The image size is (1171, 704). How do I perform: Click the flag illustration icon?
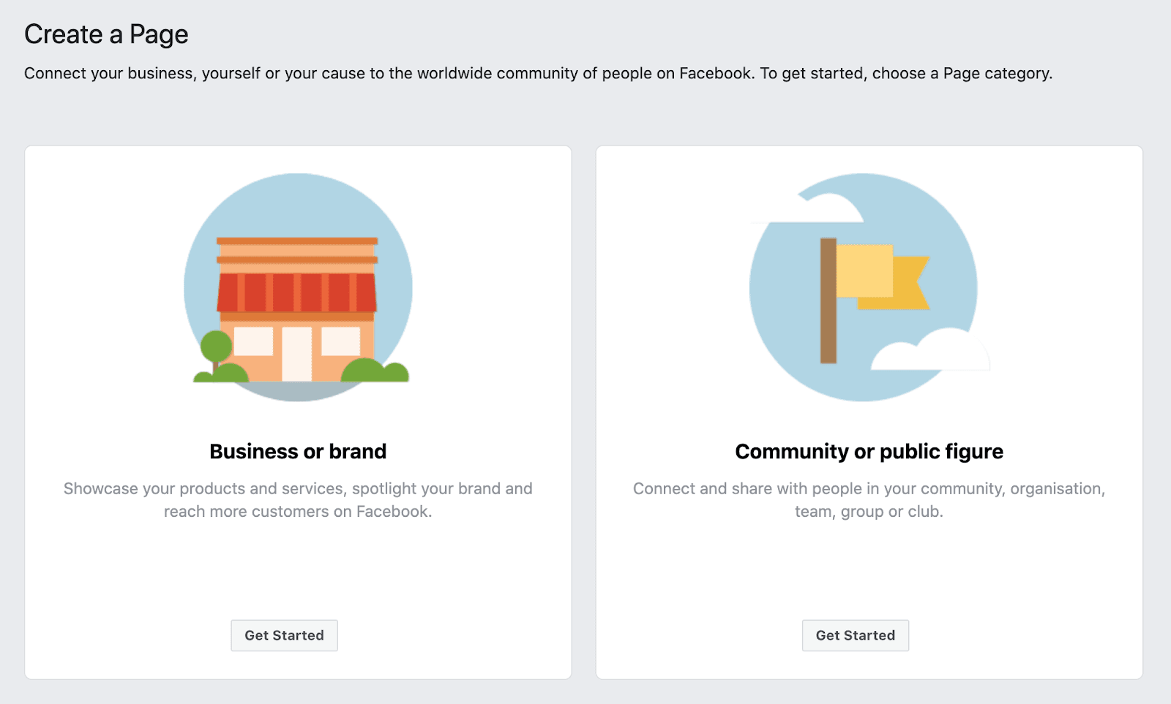click(864, 287)
